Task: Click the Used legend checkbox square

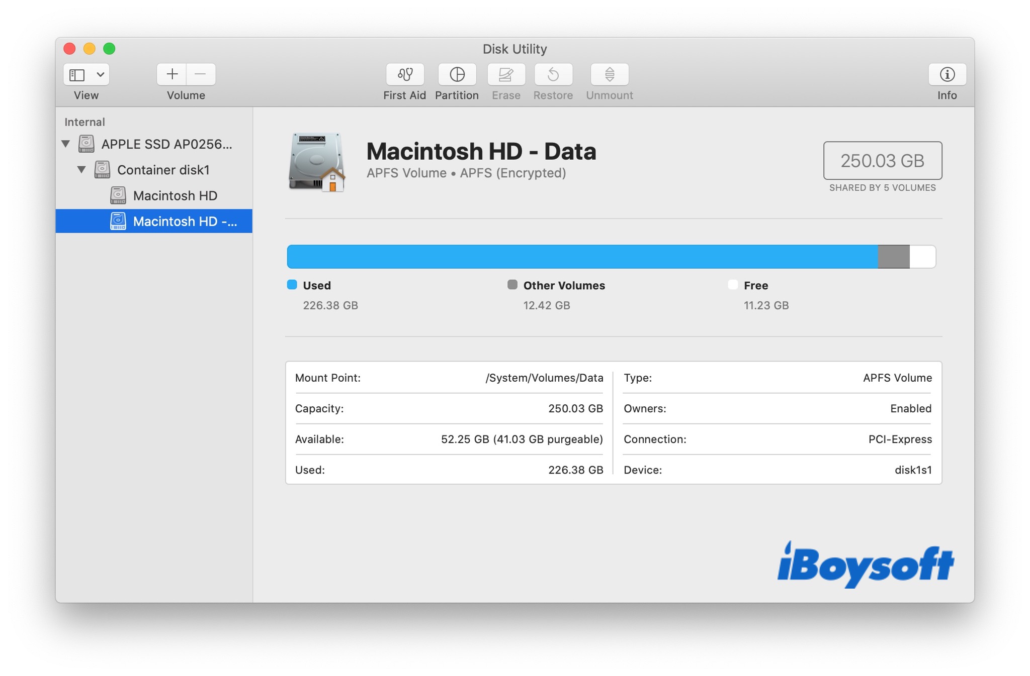Action: coord(291,284)
